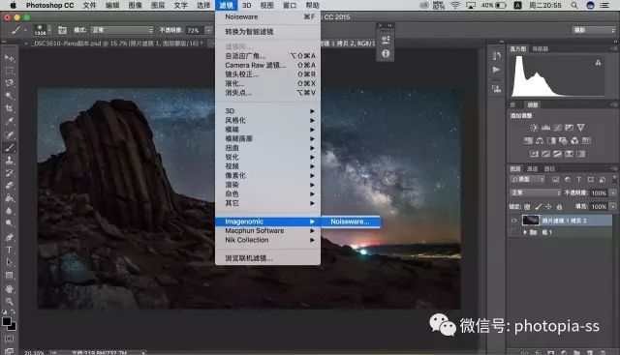Click the 照片滤镜 layer thumbnail
This screenshot has width=620, height=355.
[530, 220]
